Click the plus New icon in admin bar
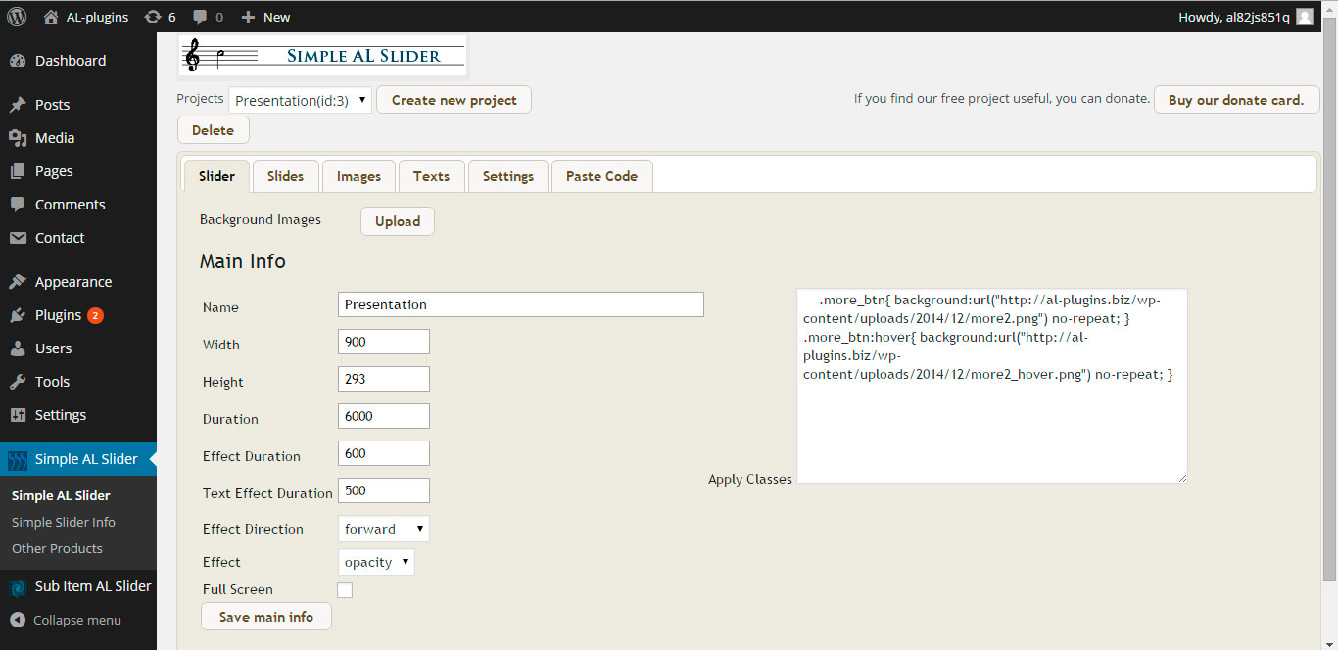Viewport: 1338px width, 650px height. [x=248, y=17]
